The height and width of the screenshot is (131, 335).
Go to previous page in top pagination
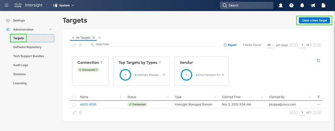[296, 45]
